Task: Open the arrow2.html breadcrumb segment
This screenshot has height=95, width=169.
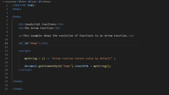Action: click(x=11, y=2)
